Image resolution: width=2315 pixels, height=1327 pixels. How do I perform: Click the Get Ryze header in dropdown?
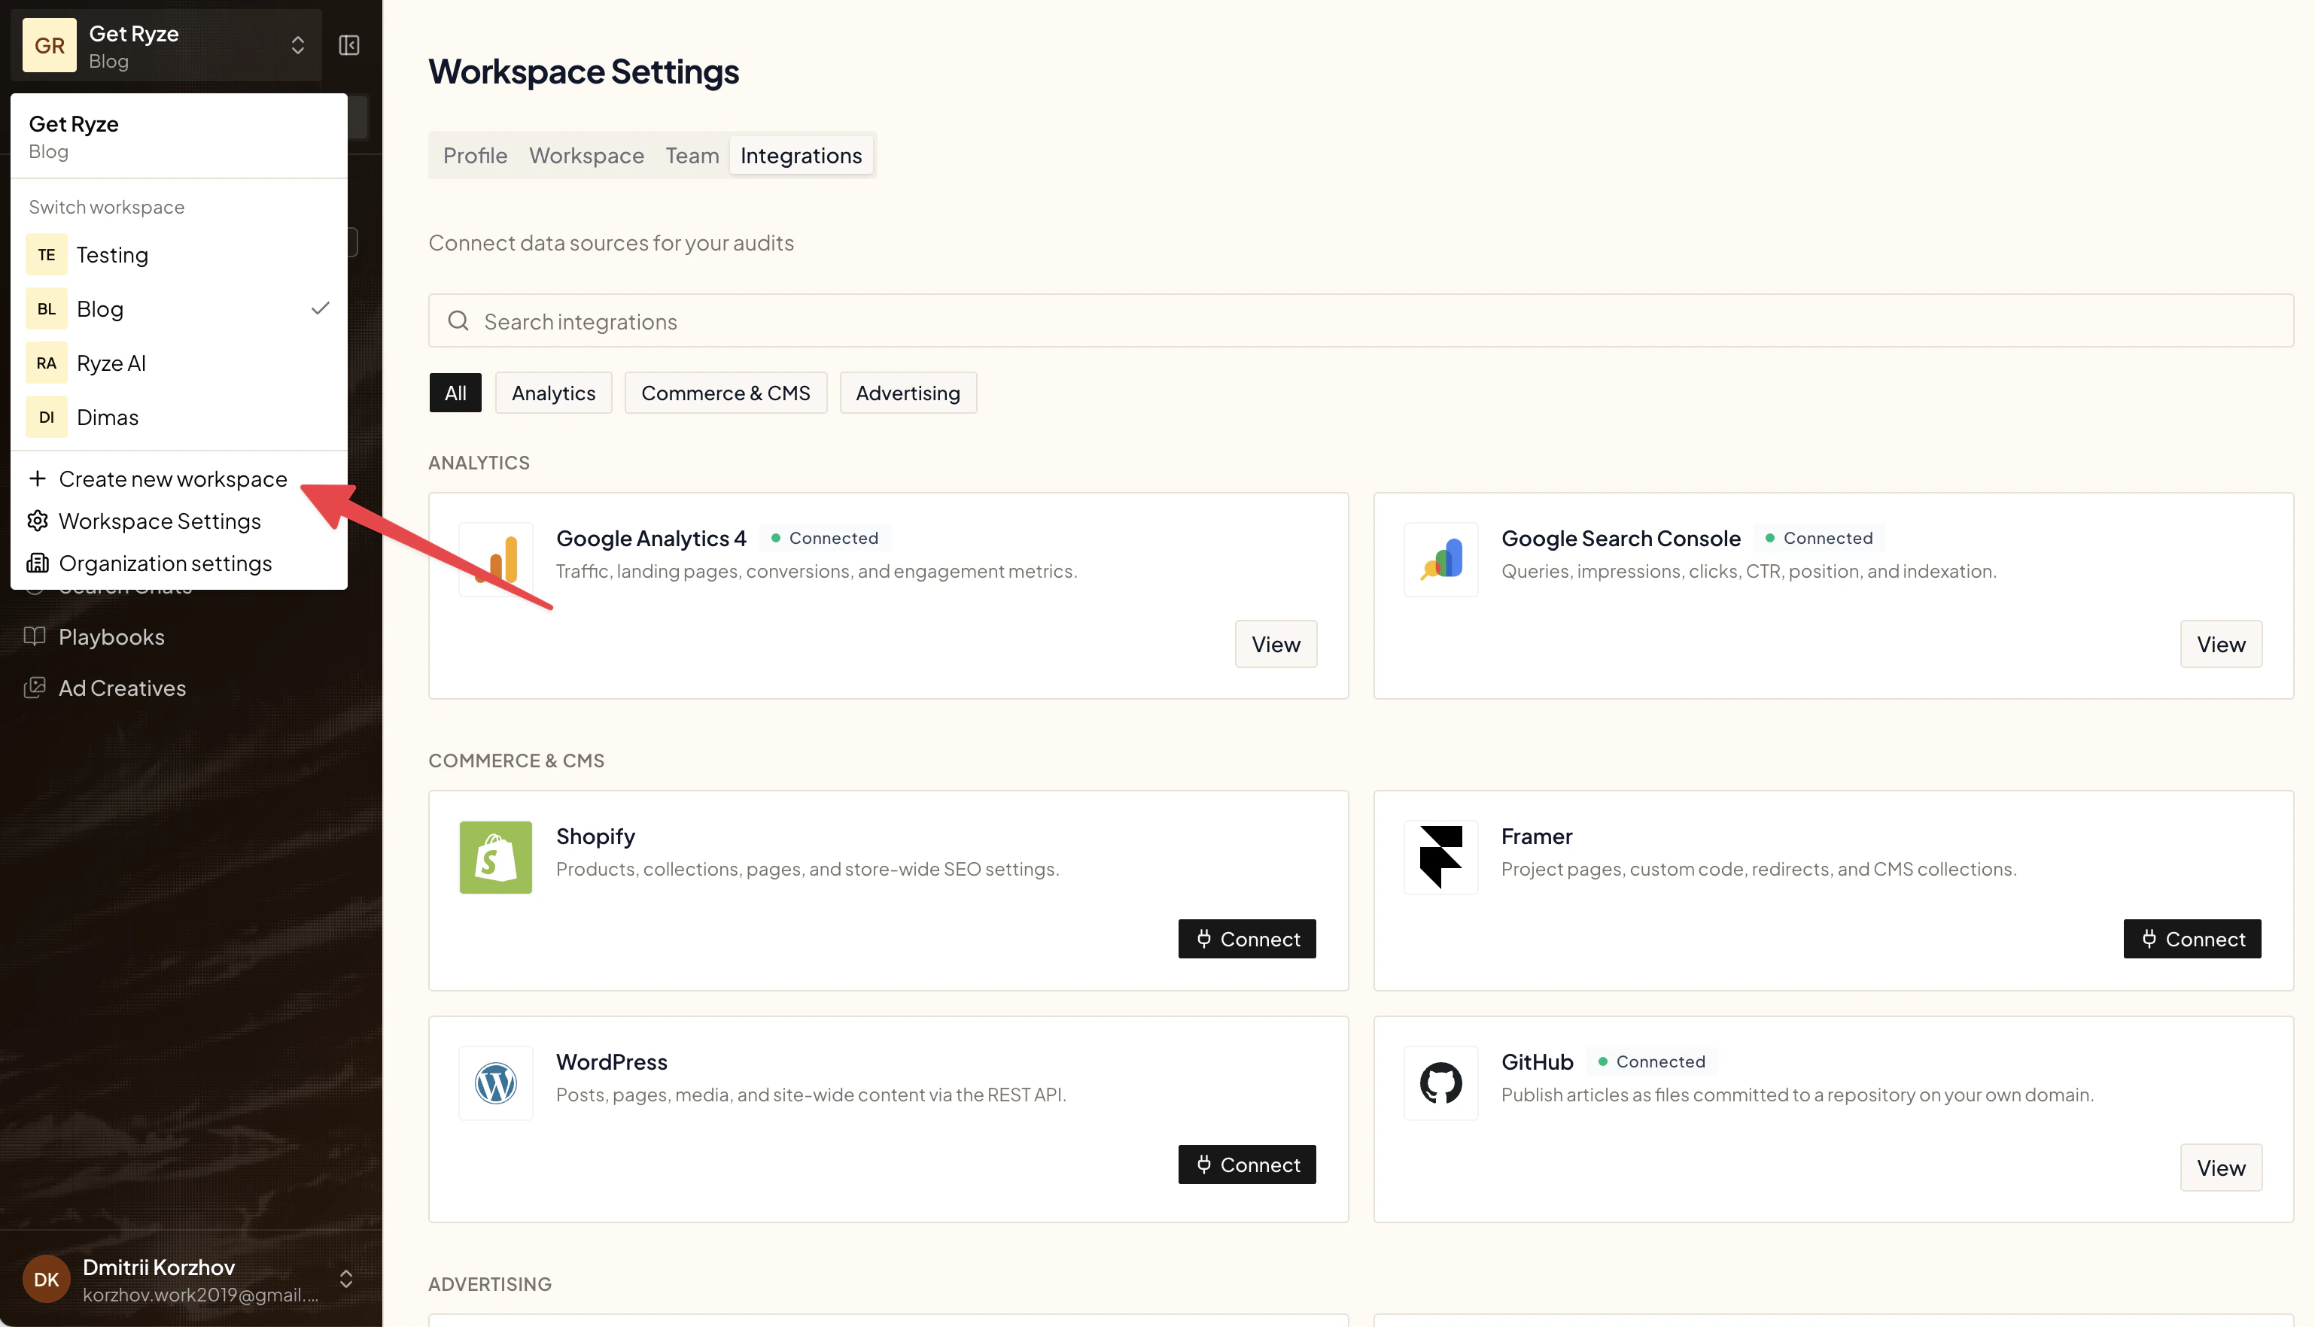(x=74, y=124)
